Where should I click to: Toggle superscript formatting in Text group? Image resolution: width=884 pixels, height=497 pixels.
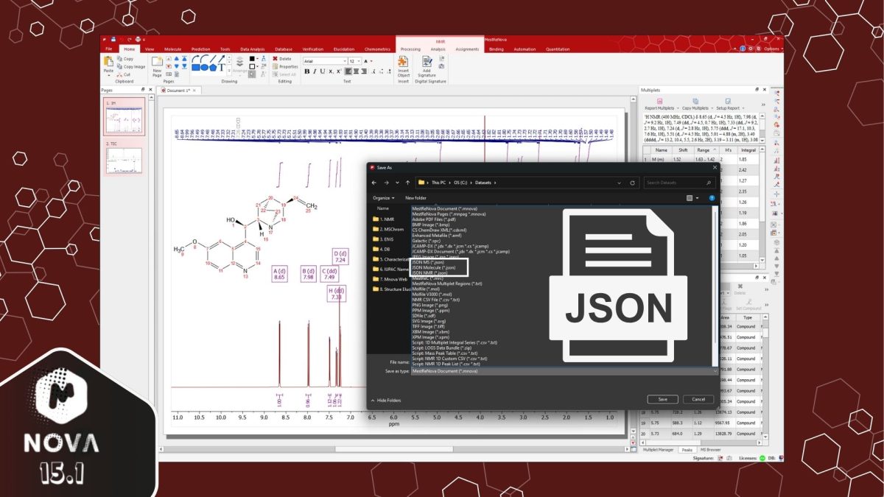coord(338,71)
